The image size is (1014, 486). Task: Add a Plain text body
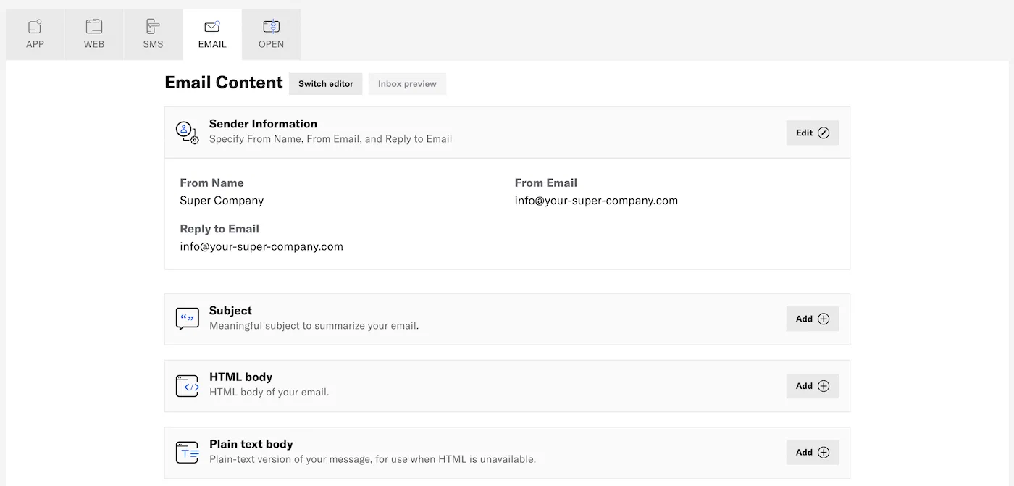point(812,452)
